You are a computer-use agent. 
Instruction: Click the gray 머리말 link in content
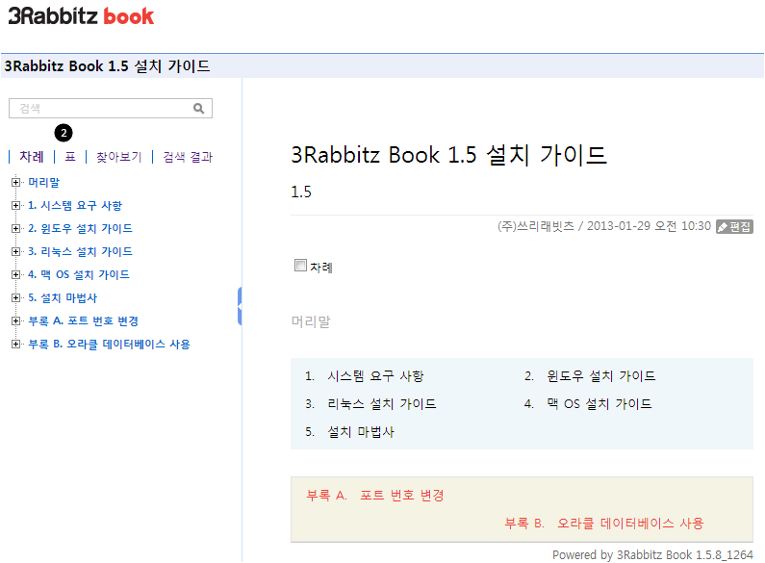[x=311, y=321]
